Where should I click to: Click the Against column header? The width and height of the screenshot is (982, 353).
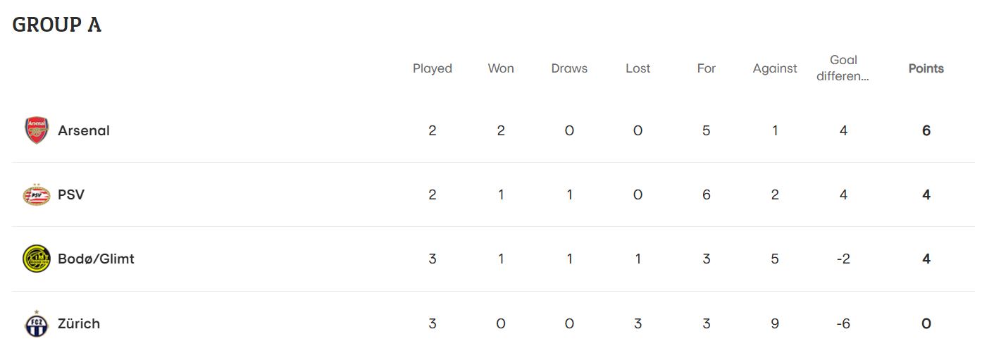tap(775, 68)
